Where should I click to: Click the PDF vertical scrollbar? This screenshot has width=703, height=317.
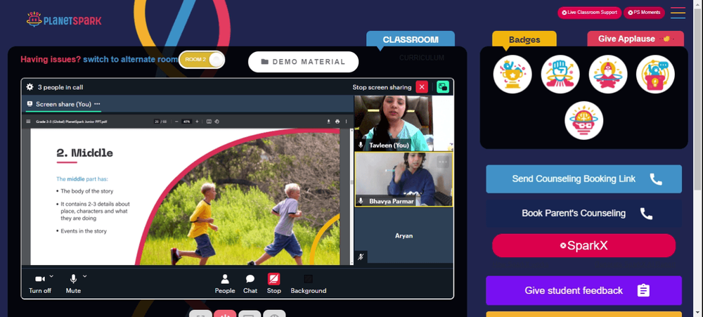[x=352, y=195]
